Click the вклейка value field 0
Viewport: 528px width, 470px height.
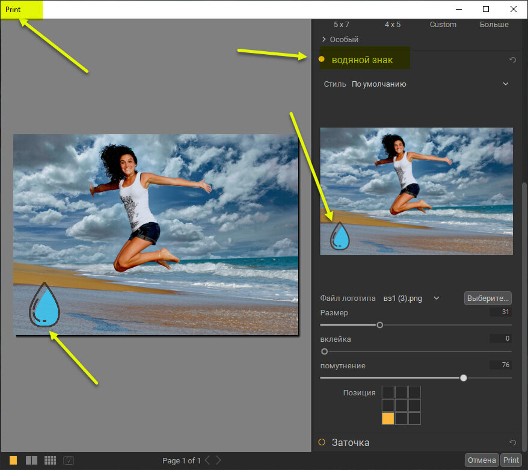pos(500,338)
